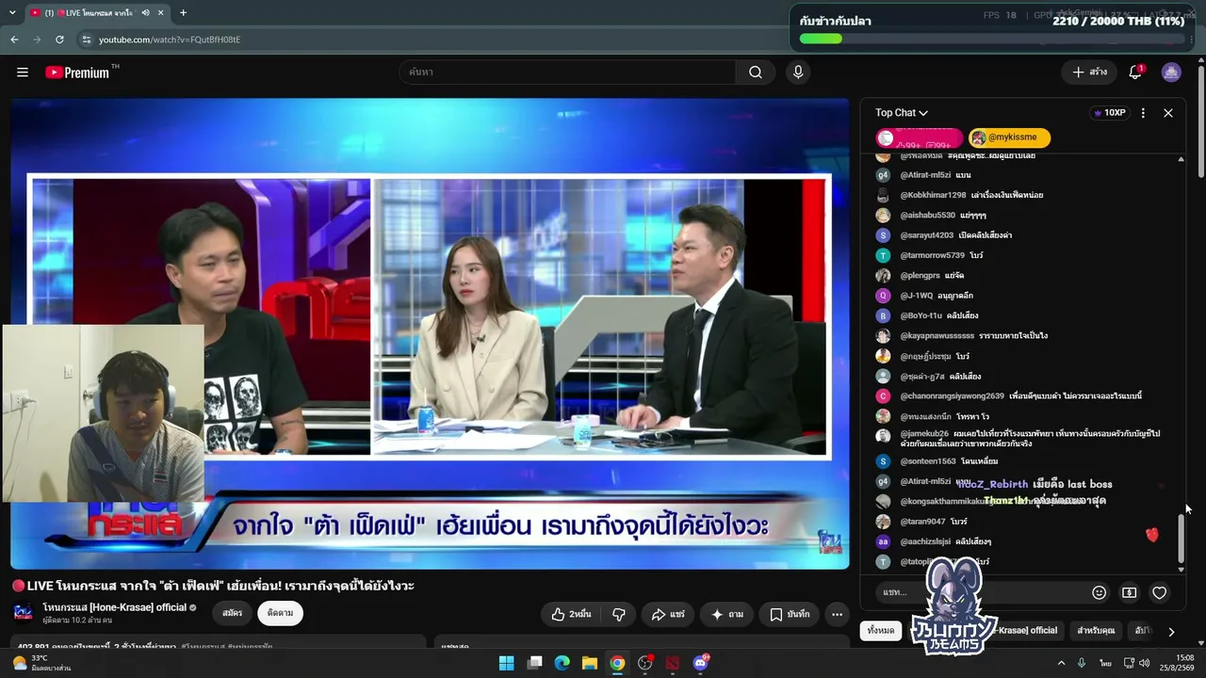
Task: Open the account avatar menu
Action: tap(1171, 73)
